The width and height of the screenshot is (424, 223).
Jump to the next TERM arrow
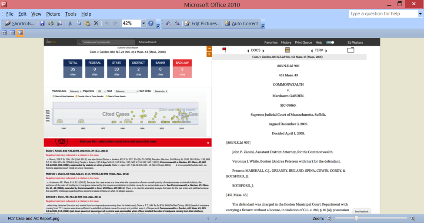tap(327, 51)
